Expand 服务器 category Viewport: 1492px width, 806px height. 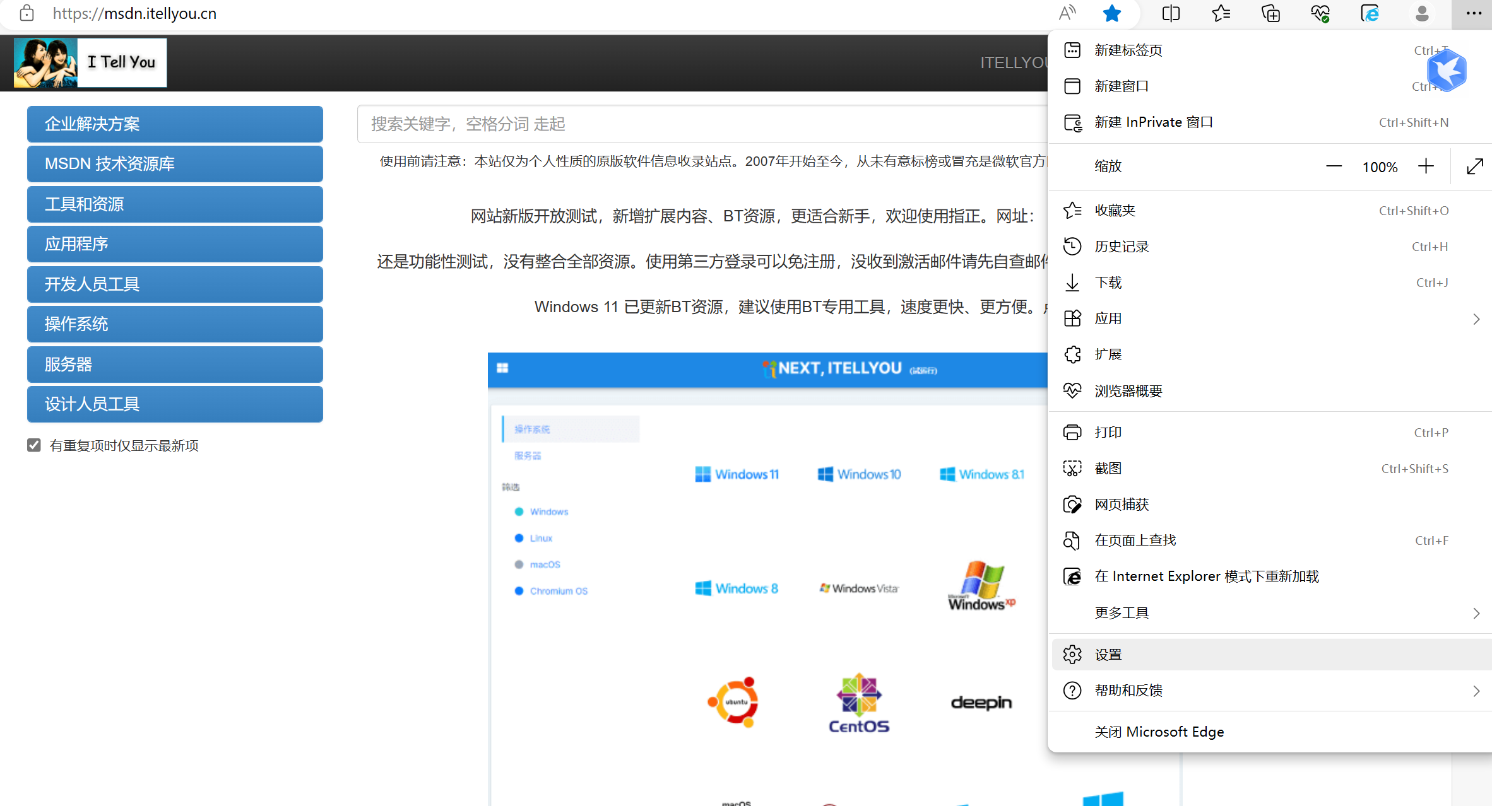click(x=175, y=365)
